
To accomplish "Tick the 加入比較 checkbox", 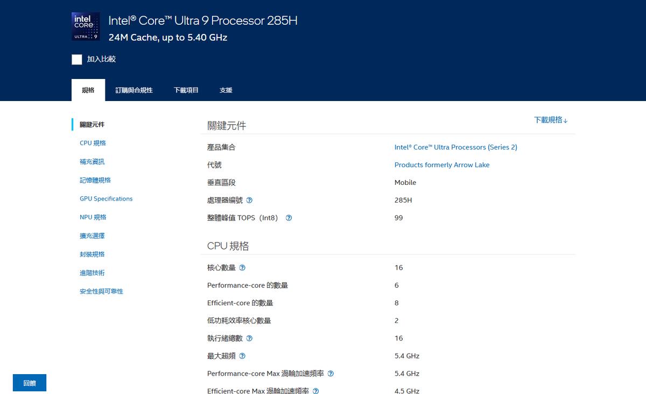I will click(76, 59).
